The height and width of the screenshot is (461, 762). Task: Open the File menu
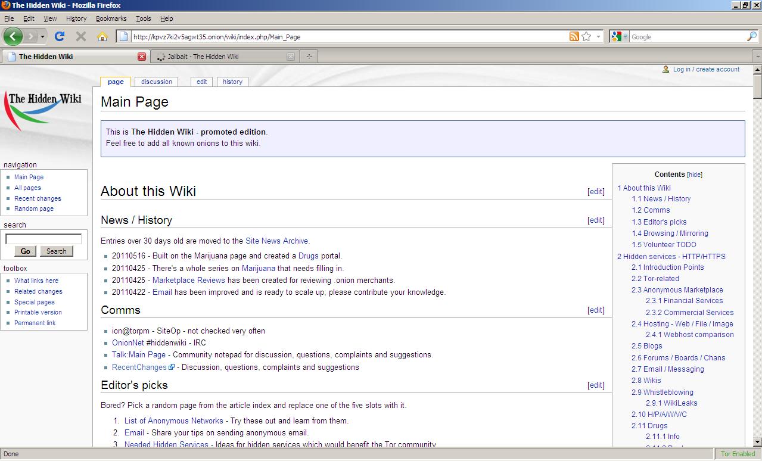tap(9, 18)
